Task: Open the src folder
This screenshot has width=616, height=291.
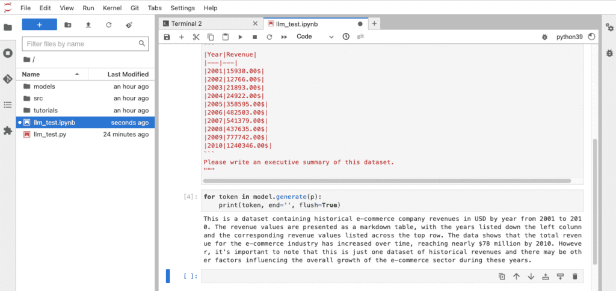Action: click(x=85, y=98)
